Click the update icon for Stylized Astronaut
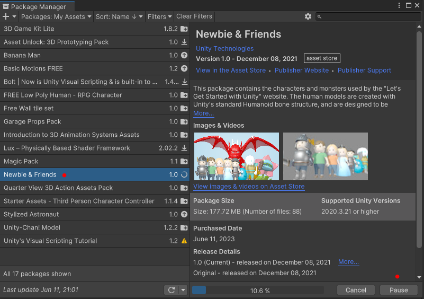The width and height of the screenshot is (424, 299). pyautogui.click(x=184, y=214)
